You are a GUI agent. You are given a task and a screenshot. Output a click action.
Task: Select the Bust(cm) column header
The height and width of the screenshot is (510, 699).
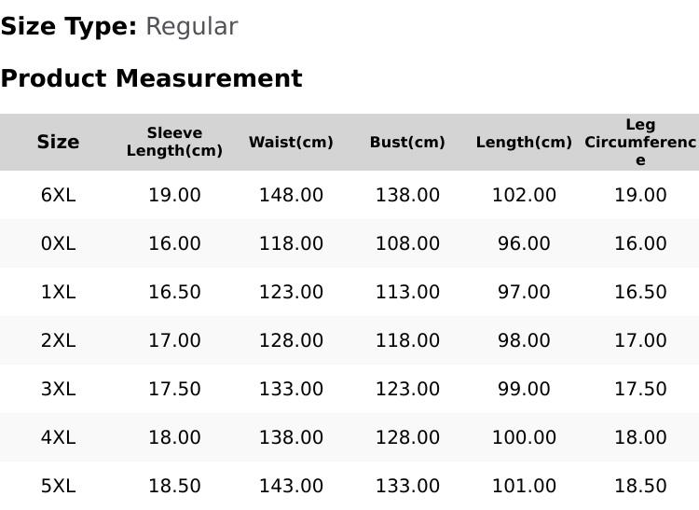click(x=407, y=143)
